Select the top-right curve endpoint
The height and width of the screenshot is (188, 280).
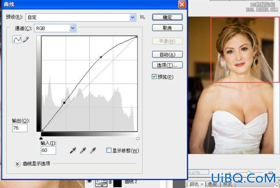pos(137,37)
